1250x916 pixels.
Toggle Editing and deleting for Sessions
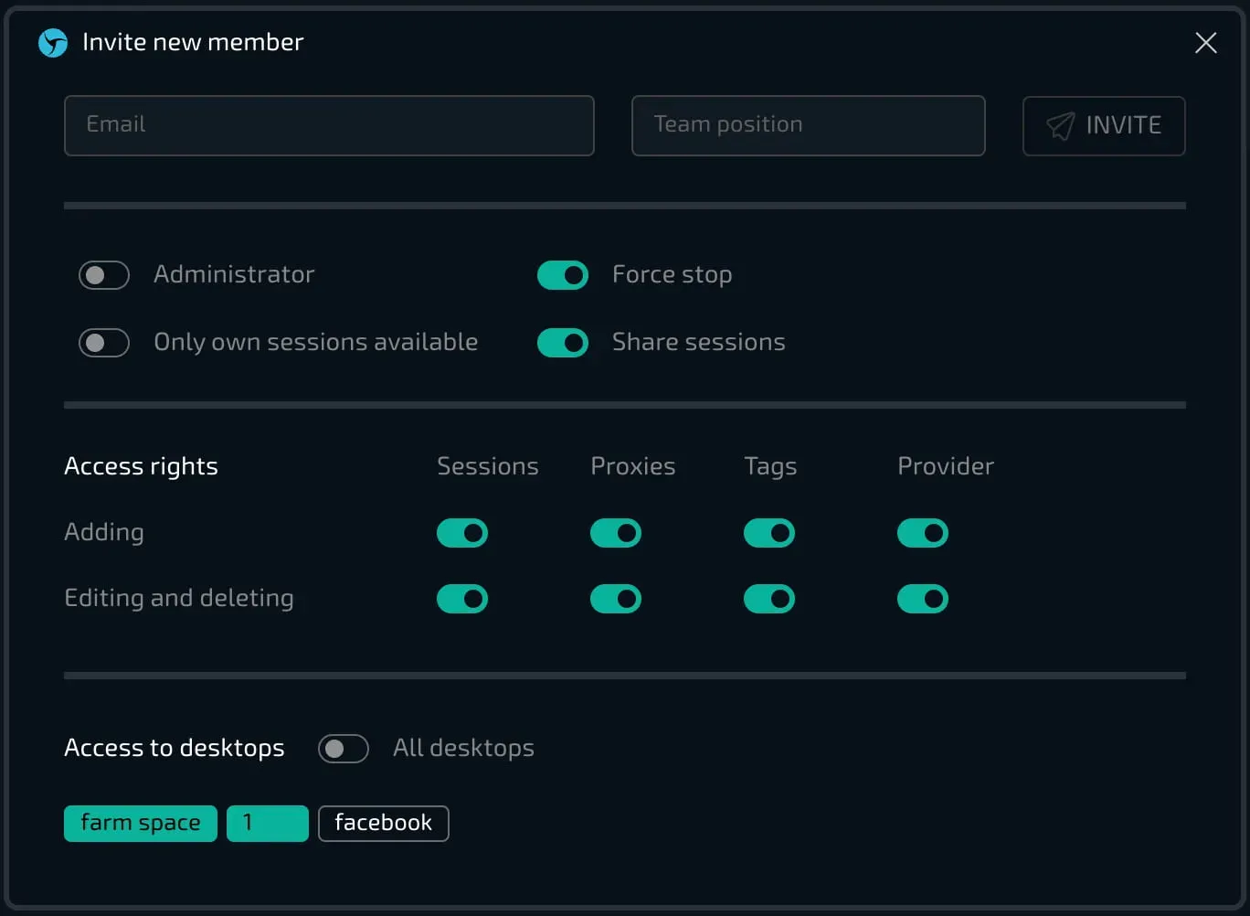[x=462, y=599]
